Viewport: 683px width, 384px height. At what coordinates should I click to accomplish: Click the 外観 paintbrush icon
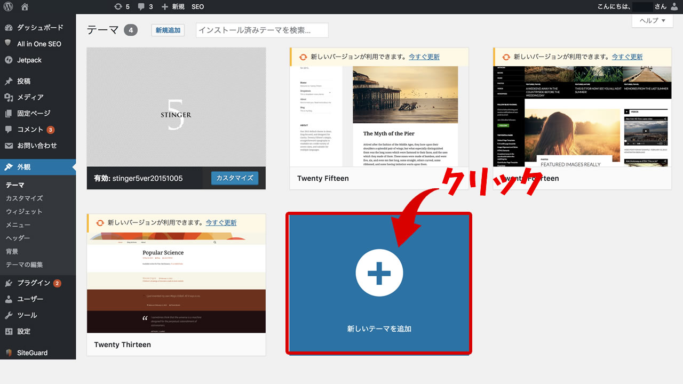pyautogui.click(x=9, y=167)
